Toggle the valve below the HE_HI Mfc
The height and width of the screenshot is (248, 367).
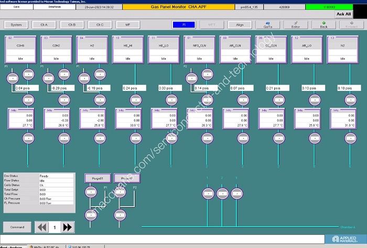click(135, 138)
